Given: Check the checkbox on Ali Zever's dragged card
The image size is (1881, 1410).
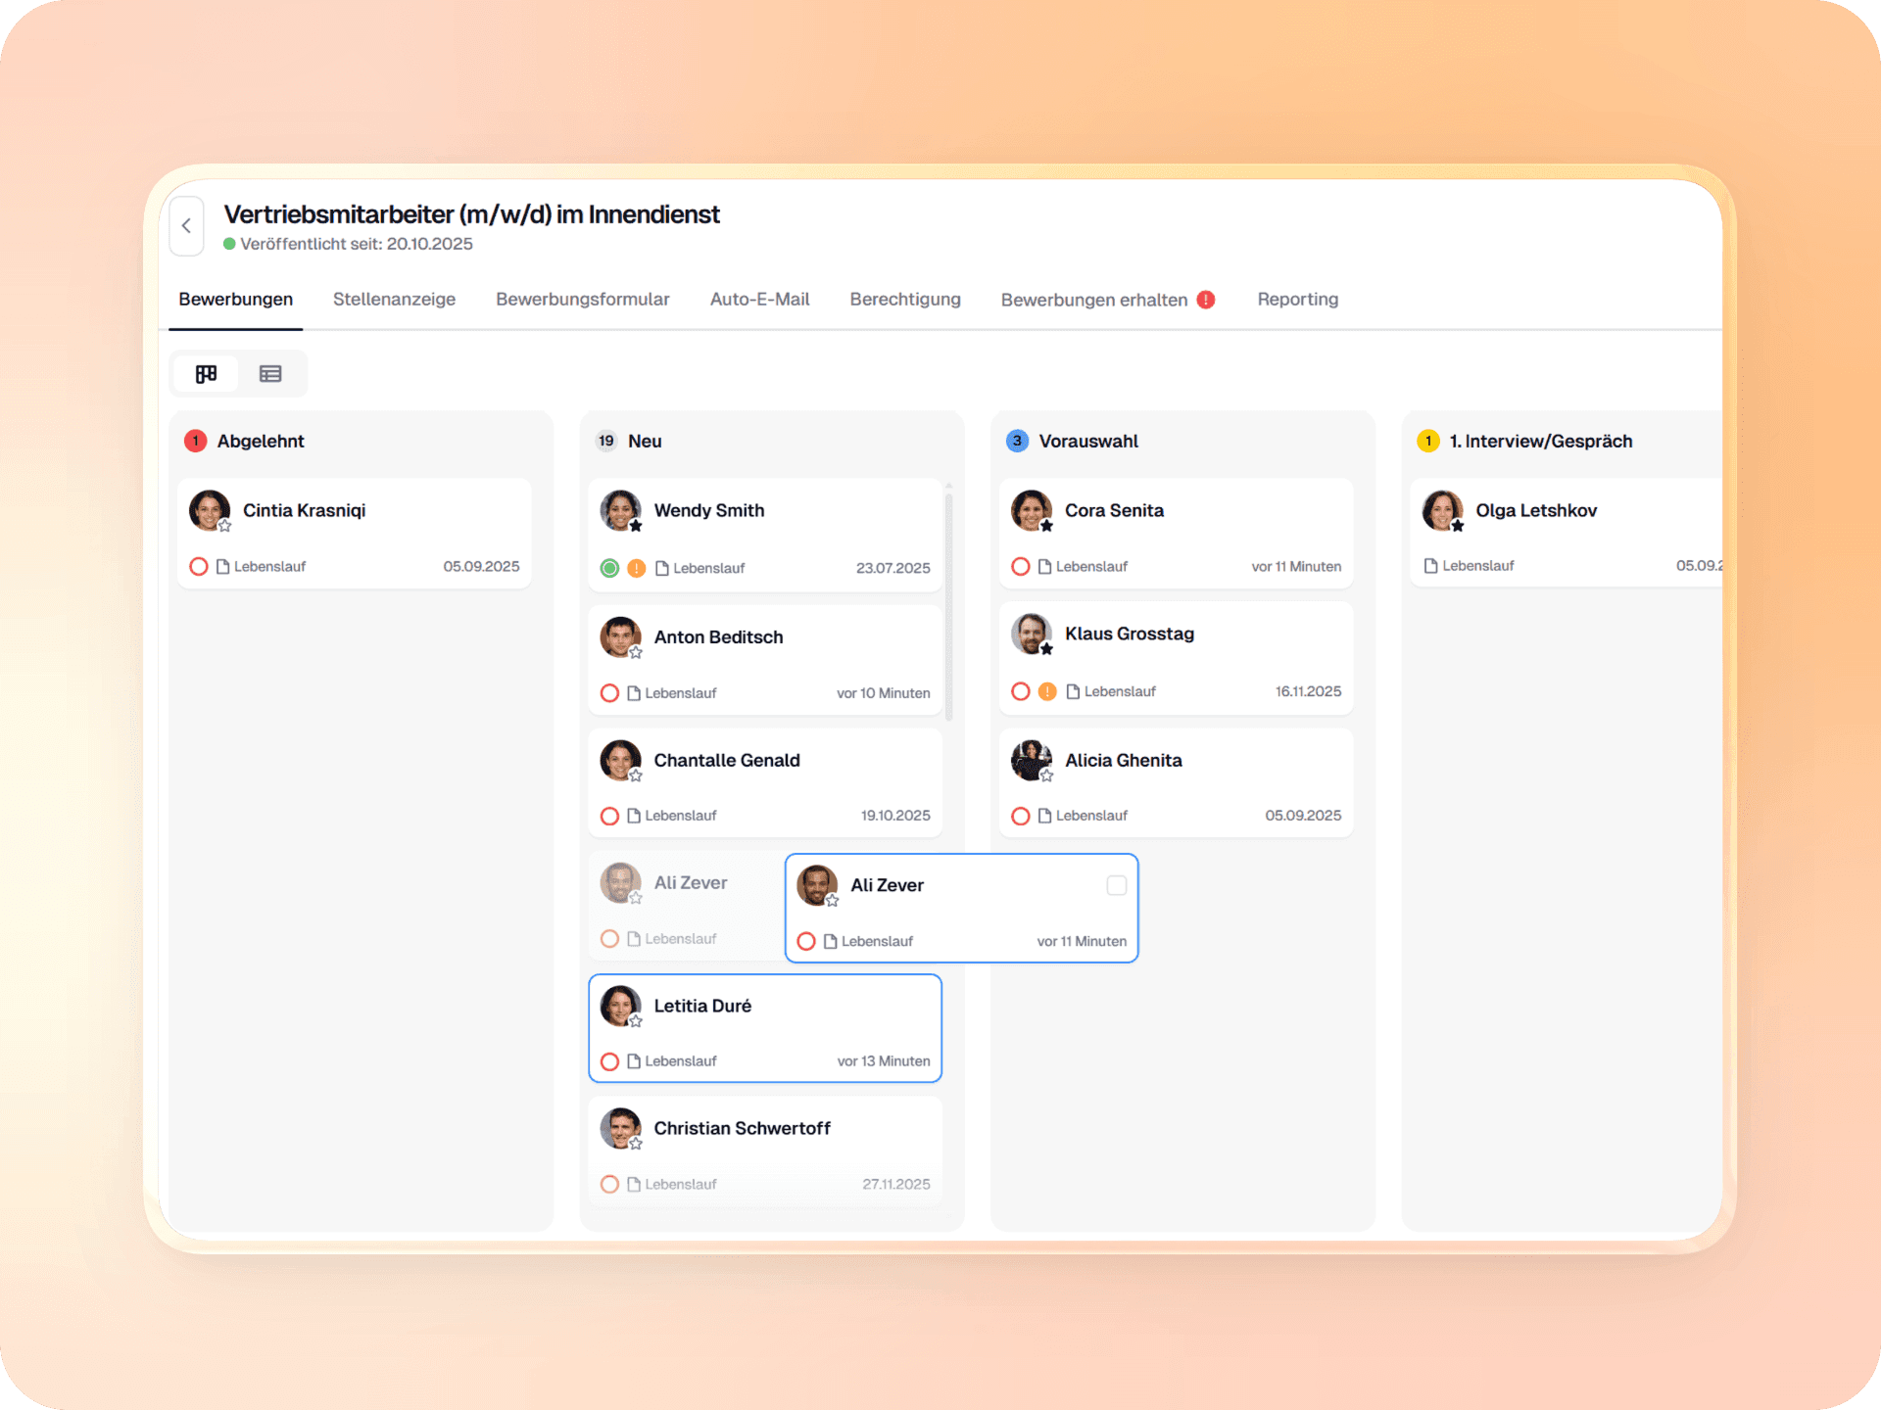Looking at the screenshot, I should [x=1116, y=885].
